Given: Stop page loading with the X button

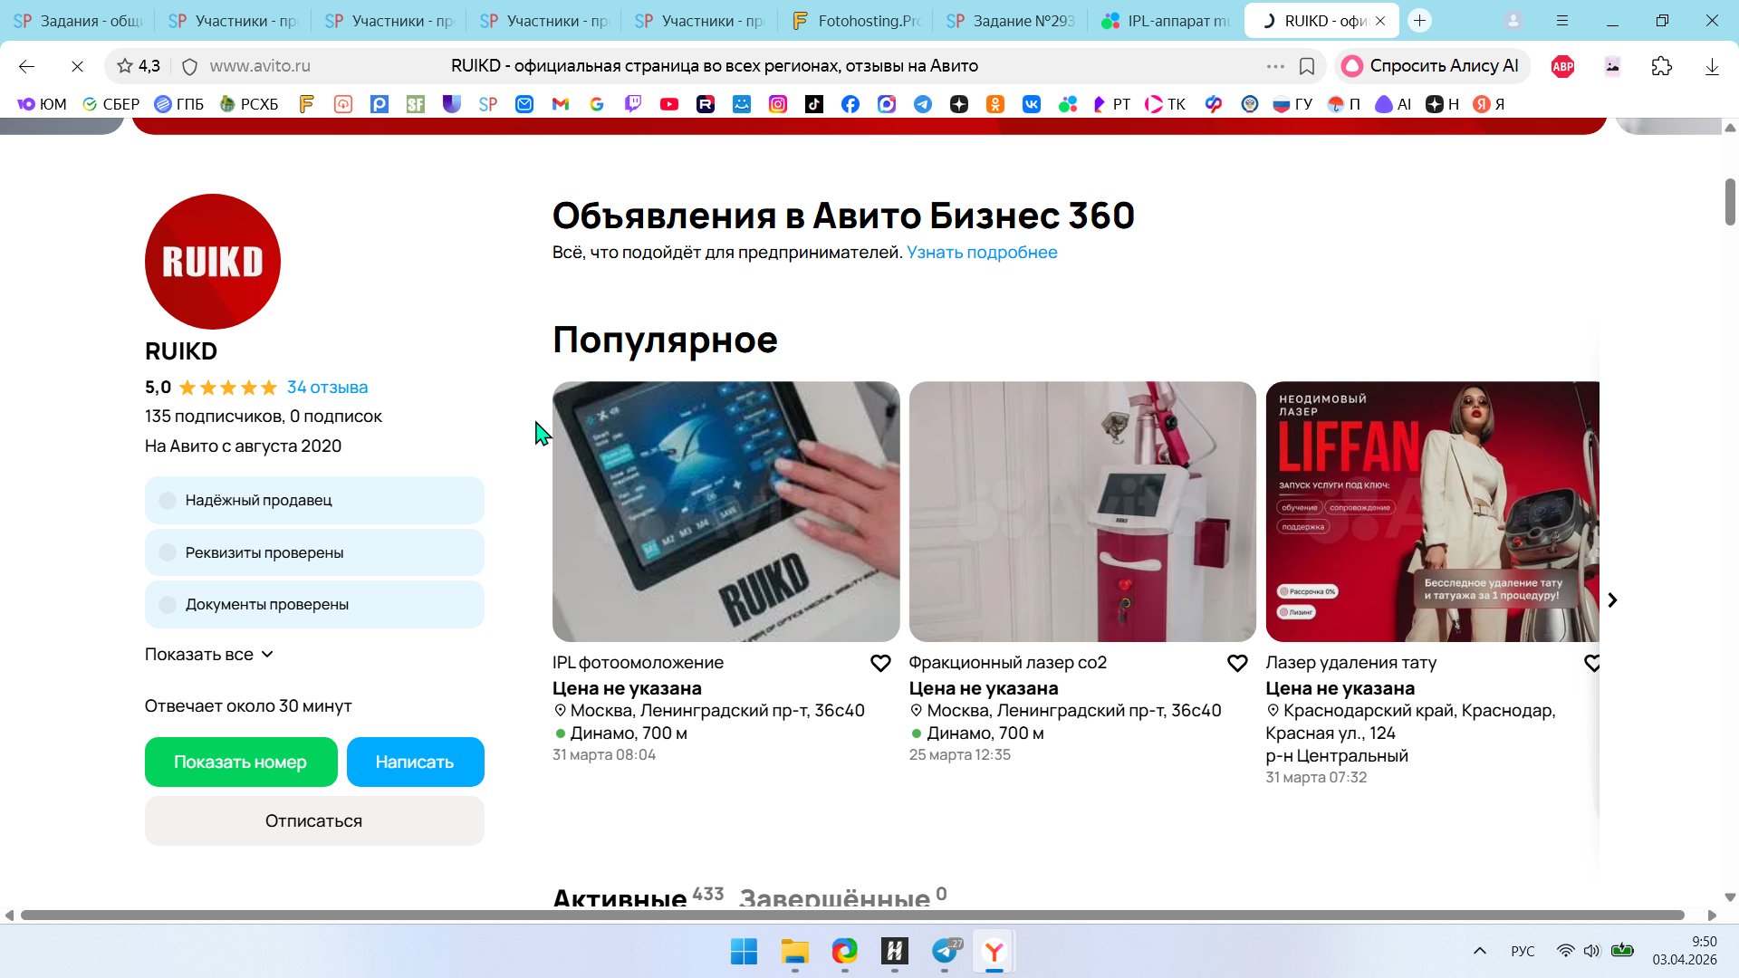Looking at the screenshot, I should (77, 66).
